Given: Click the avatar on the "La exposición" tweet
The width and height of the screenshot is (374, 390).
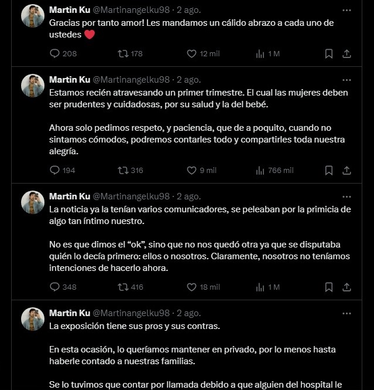Looking at the screenshot, I should point(33,319).
